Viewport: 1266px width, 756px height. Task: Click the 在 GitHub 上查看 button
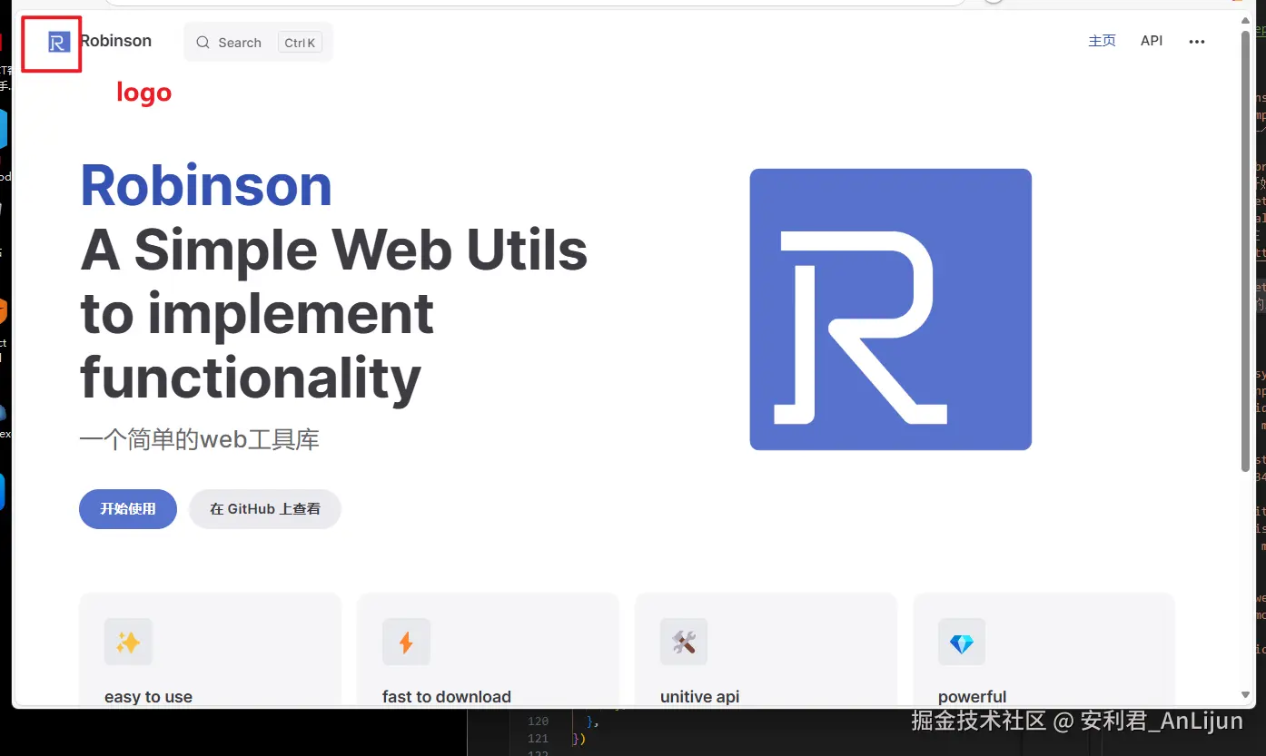tap(265, 509)
